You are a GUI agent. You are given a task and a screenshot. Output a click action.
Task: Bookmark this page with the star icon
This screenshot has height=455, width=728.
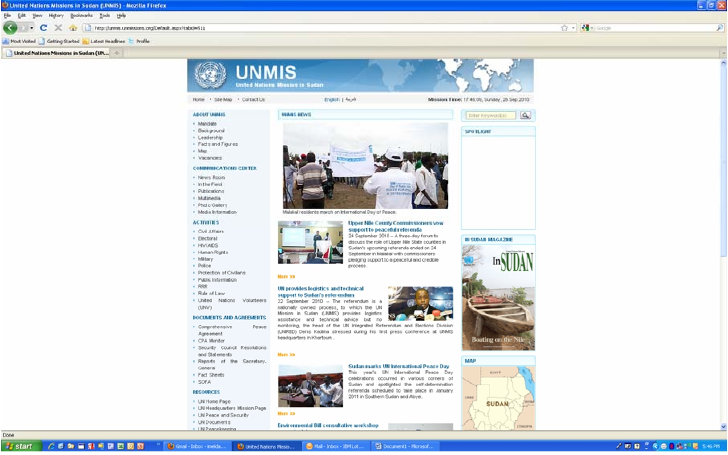pos(564,28)
